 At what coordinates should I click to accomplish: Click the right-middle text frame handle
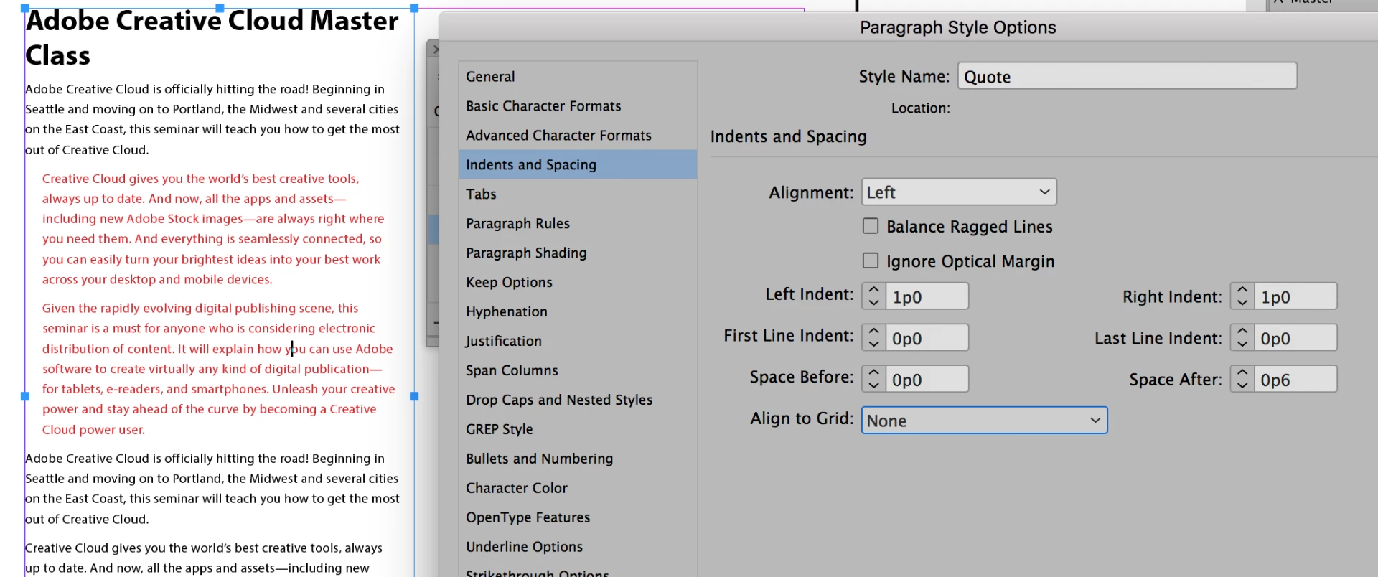tap(414, 396)
